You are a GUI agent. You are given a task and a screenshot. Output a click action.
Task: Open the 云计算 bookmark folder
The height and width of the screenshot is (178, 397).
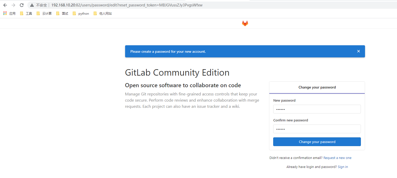tap(44, 13)
